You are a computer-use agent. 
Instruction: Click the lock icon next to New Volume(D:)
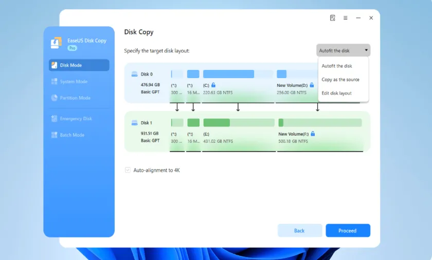[x=312, y=85]
